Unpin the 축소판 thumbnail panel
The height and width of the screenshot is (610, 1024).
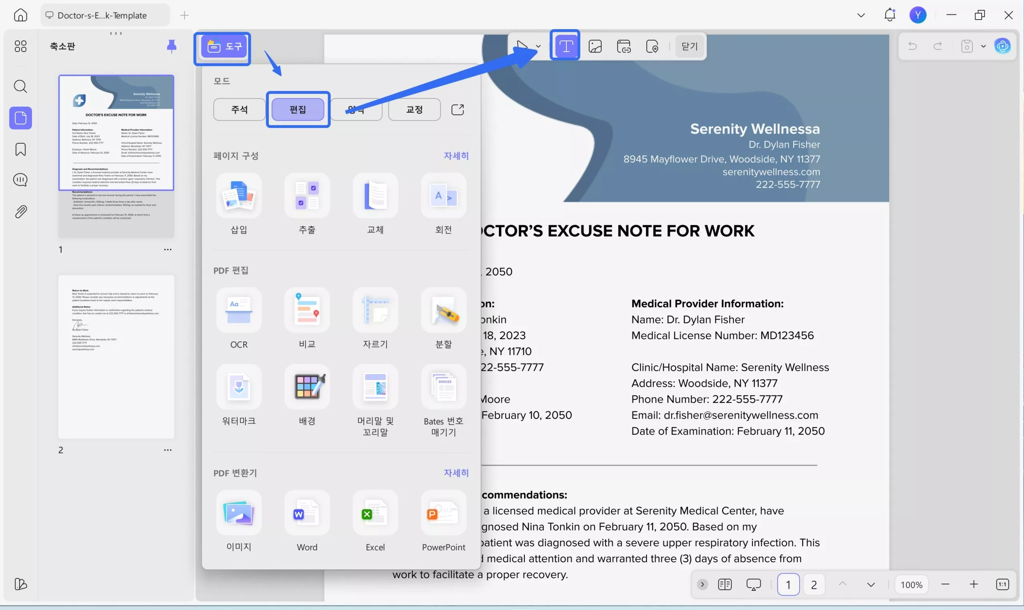171,46
